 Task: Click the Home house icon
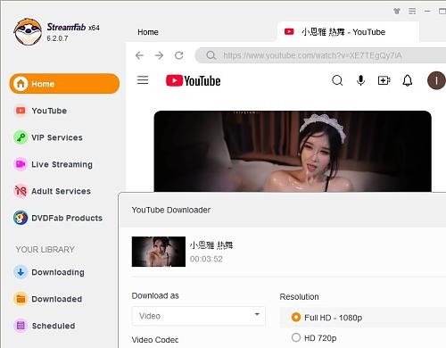pos(21,84)
